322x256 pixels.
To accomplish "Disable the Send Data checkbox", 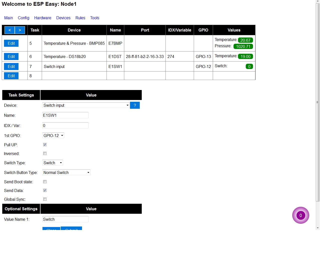I will coord(45,190).
